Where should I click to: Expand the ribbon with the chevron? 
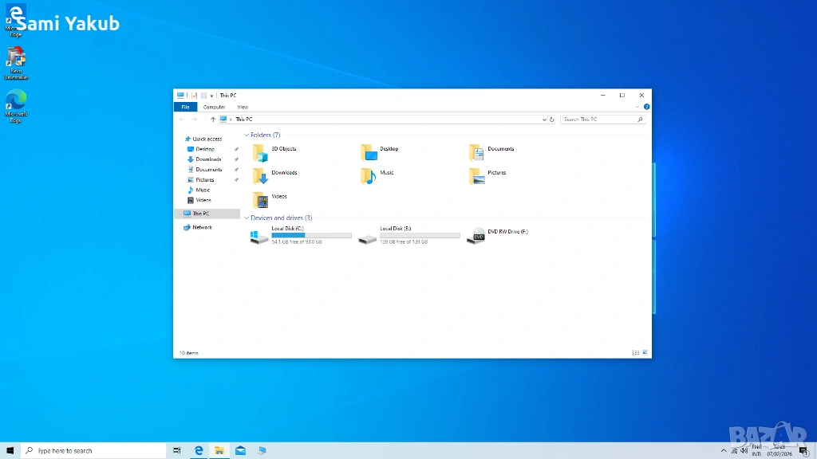pos(637,107)
